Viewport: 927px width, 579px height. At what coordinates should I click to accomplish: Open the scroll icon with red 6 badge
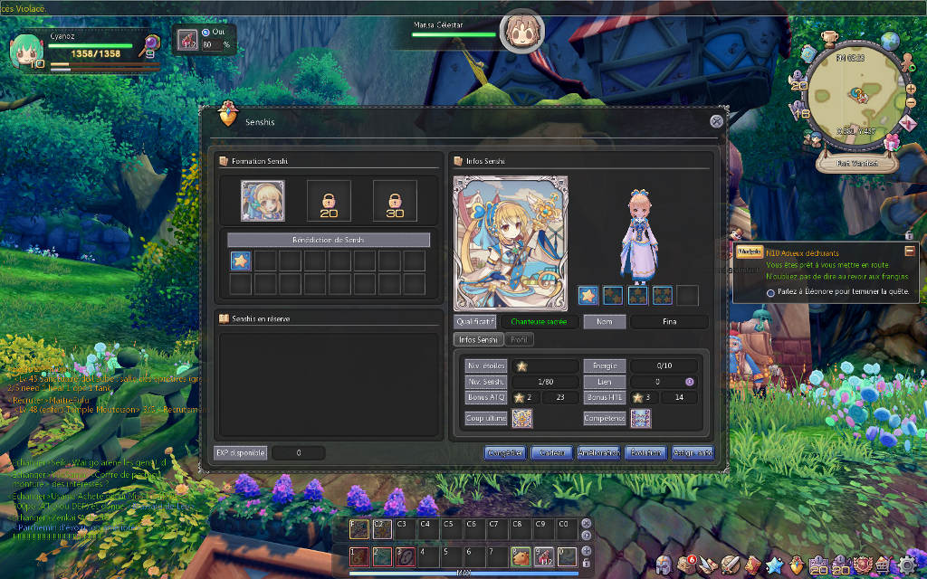click(686, 565)
